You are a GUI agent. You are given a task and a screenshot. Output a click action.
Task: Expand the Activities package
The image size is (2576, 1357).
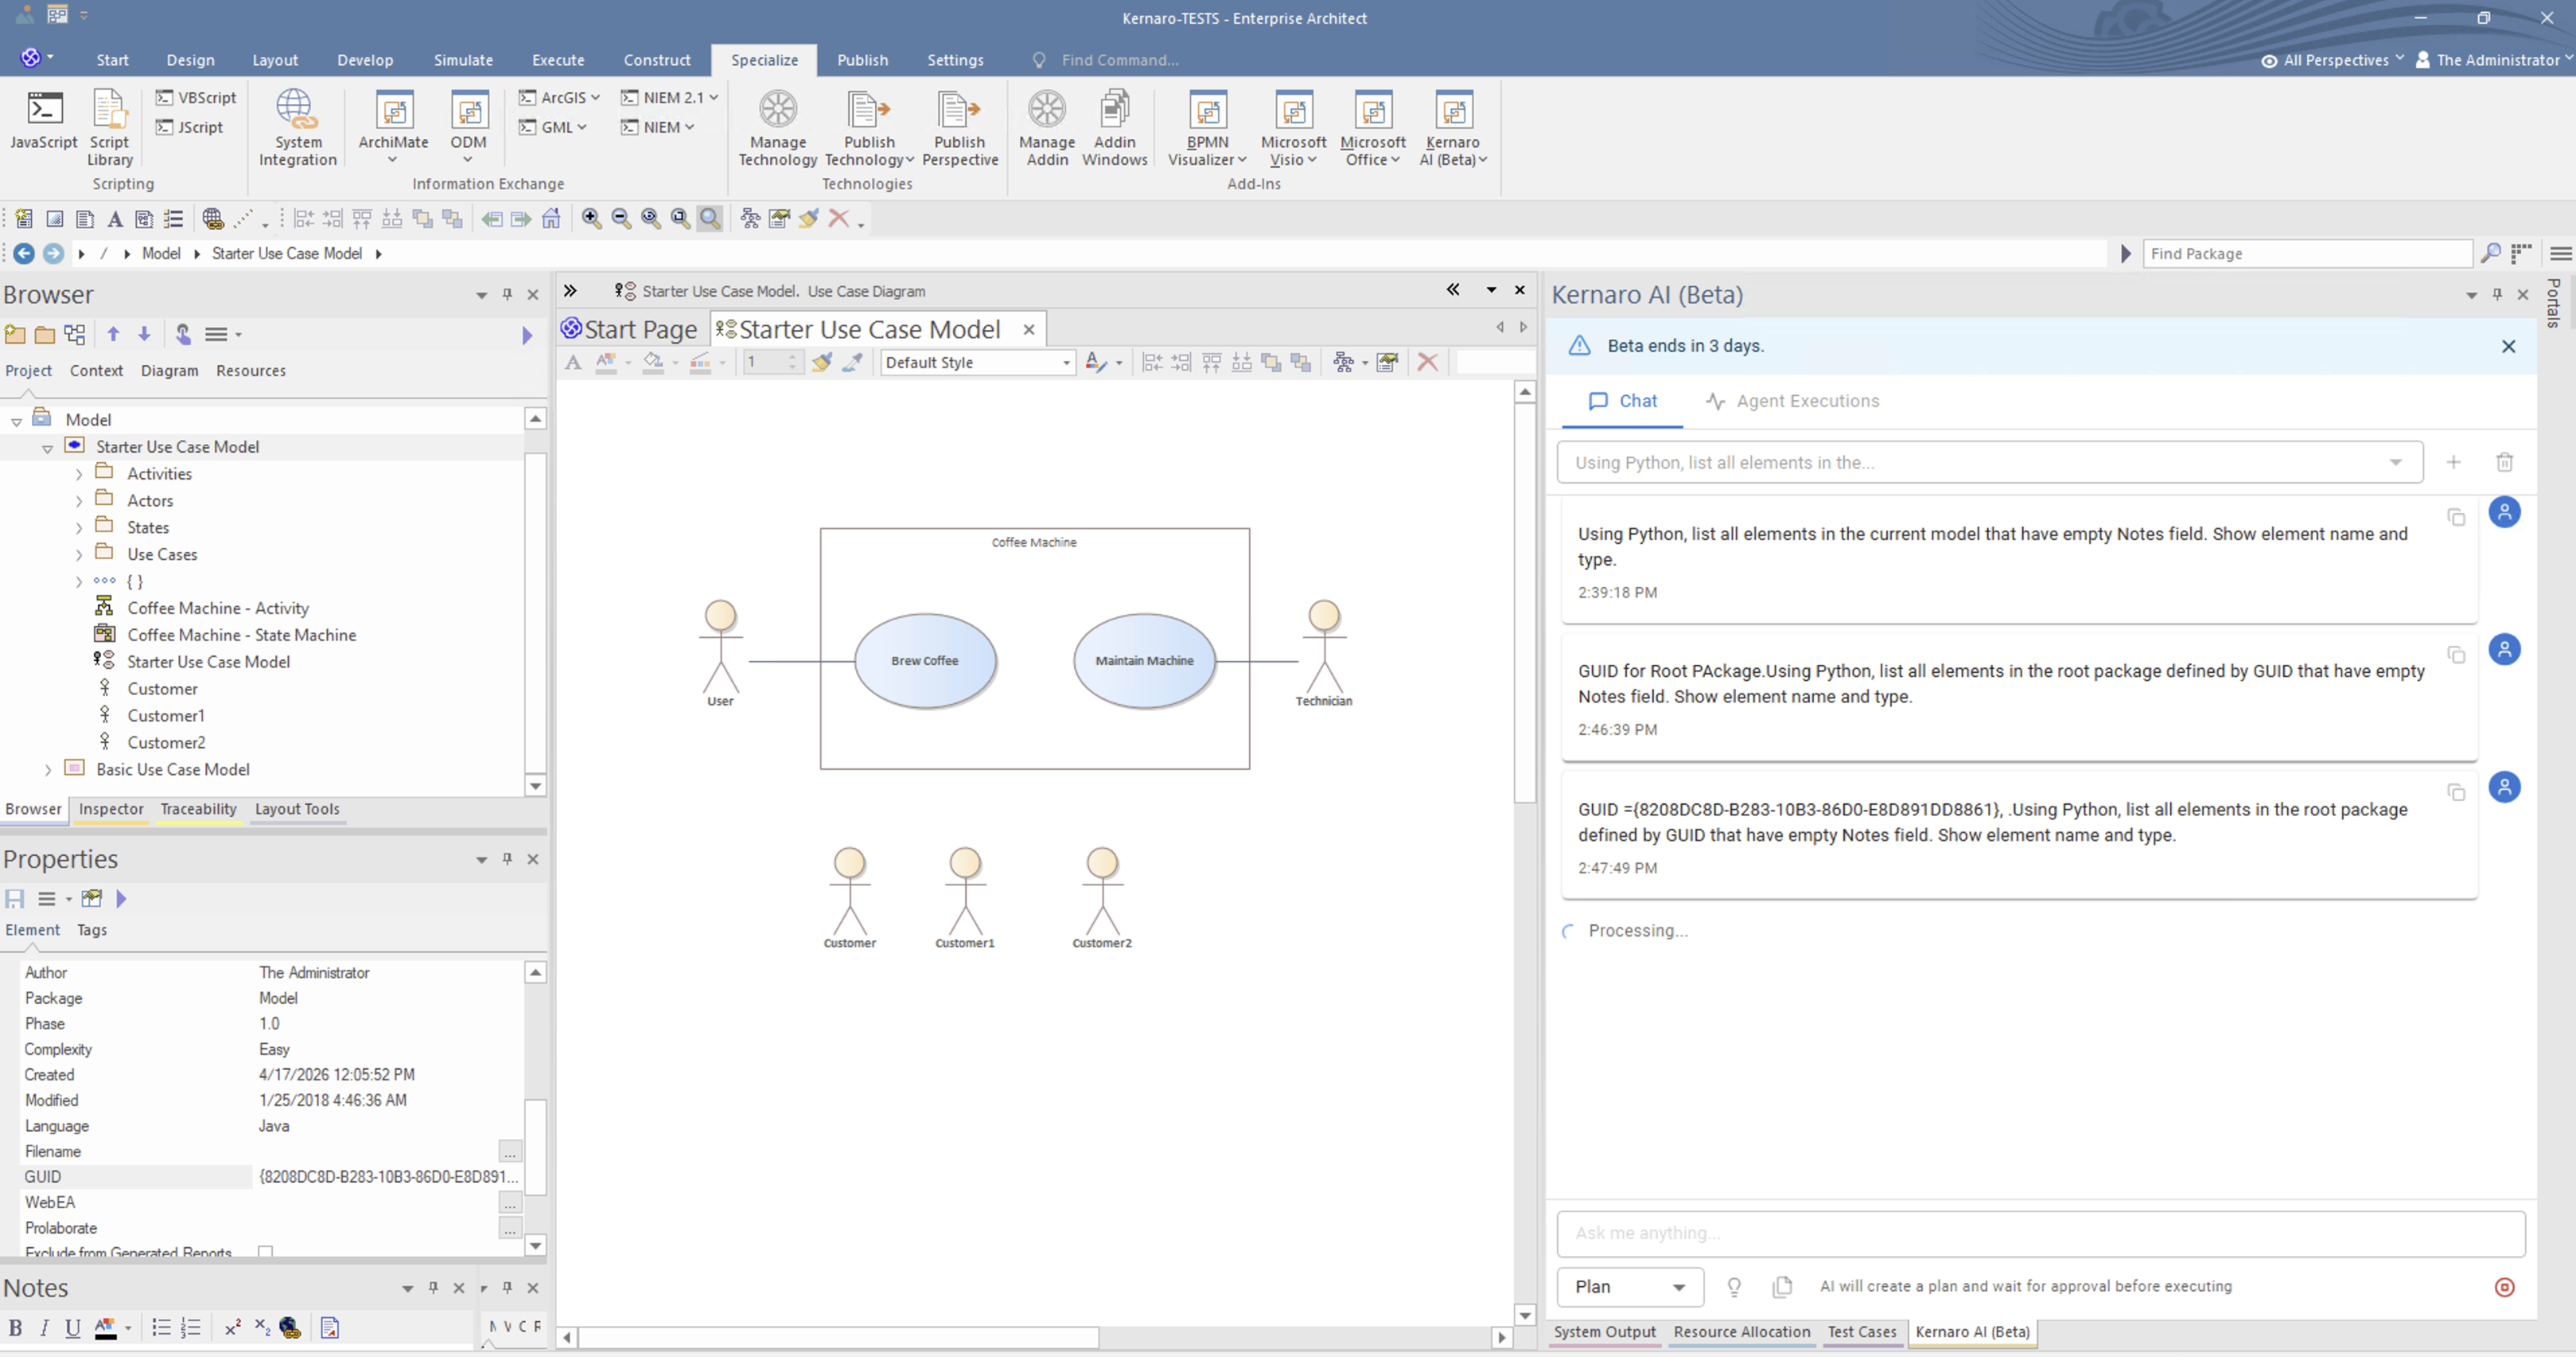coord(79,474)
